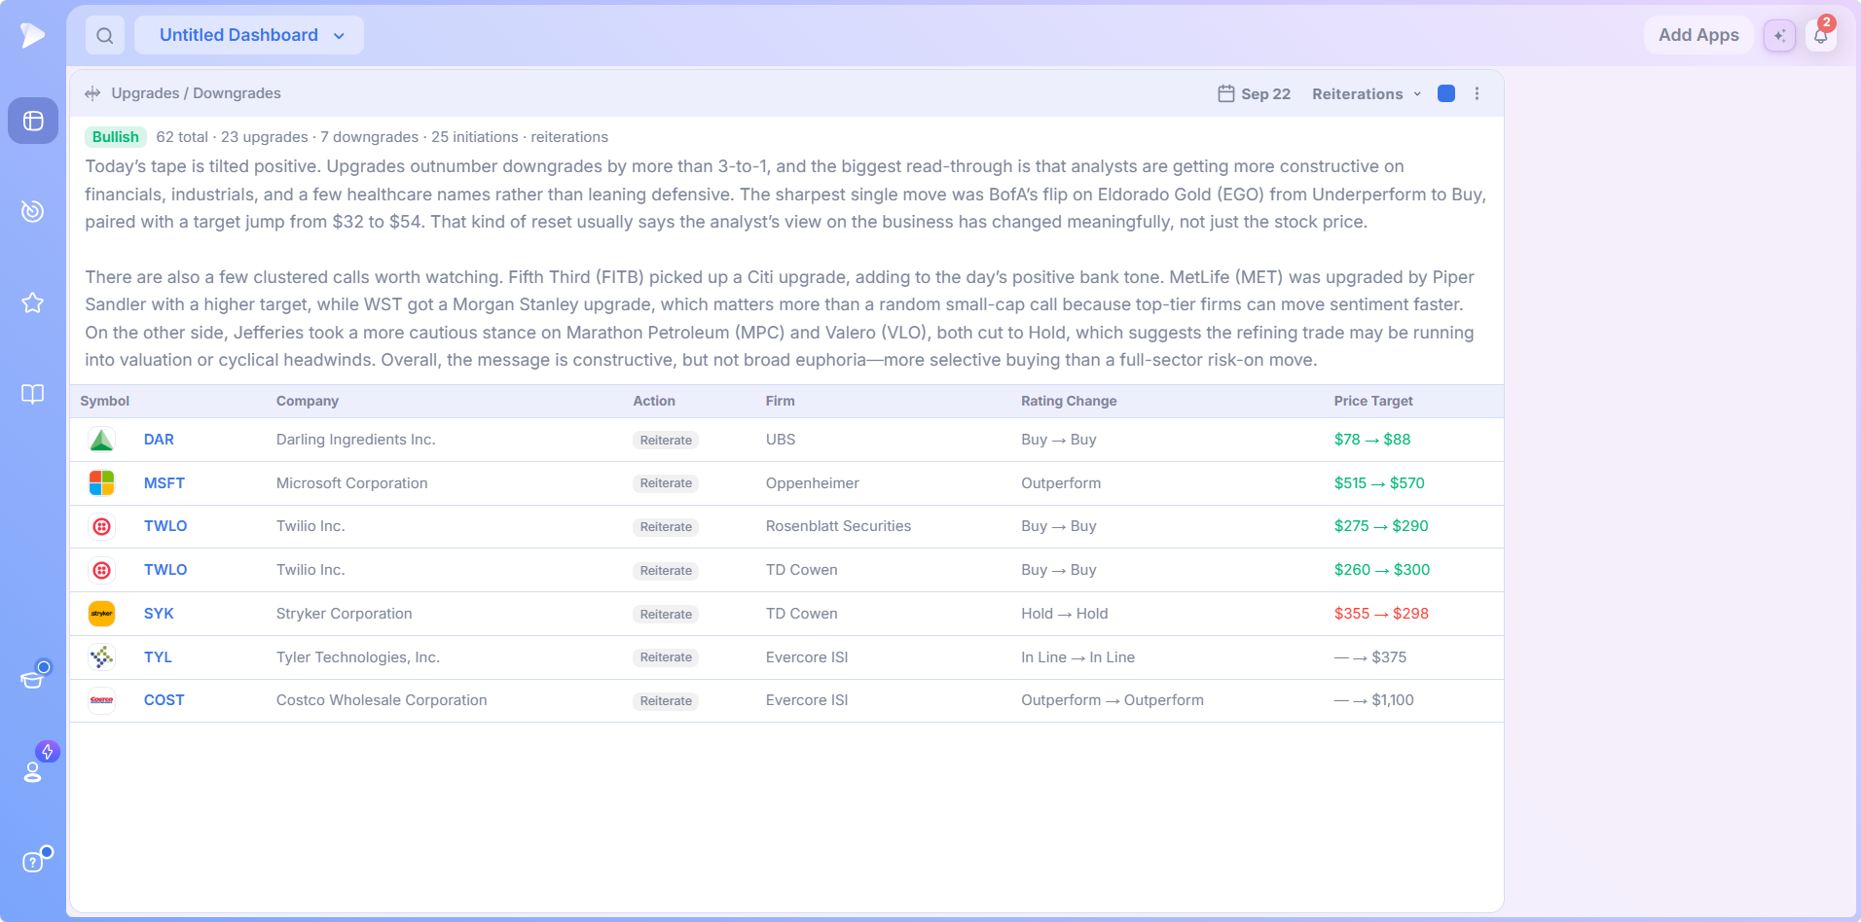The width and height of the screenshot is (1861, 922).
Task: Open the Sep 22 date picker
Action: (x=1255, y=93)
